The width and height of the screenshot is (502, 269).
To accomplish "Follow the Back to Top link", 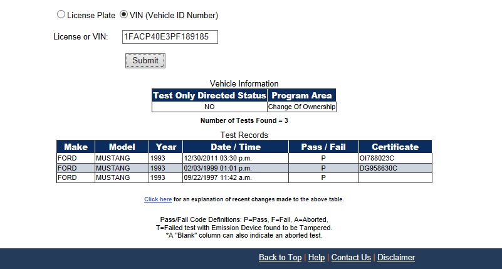I will pos(280,258).
